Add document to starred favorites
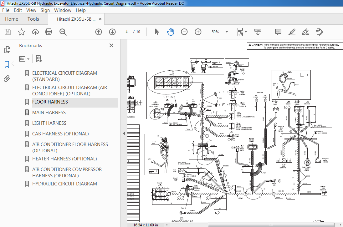This screenshot has height=227, width=343. 21,32
